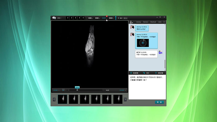
Task: Click the microphone record button in chat toolbar
Action: tap(159, 73)
